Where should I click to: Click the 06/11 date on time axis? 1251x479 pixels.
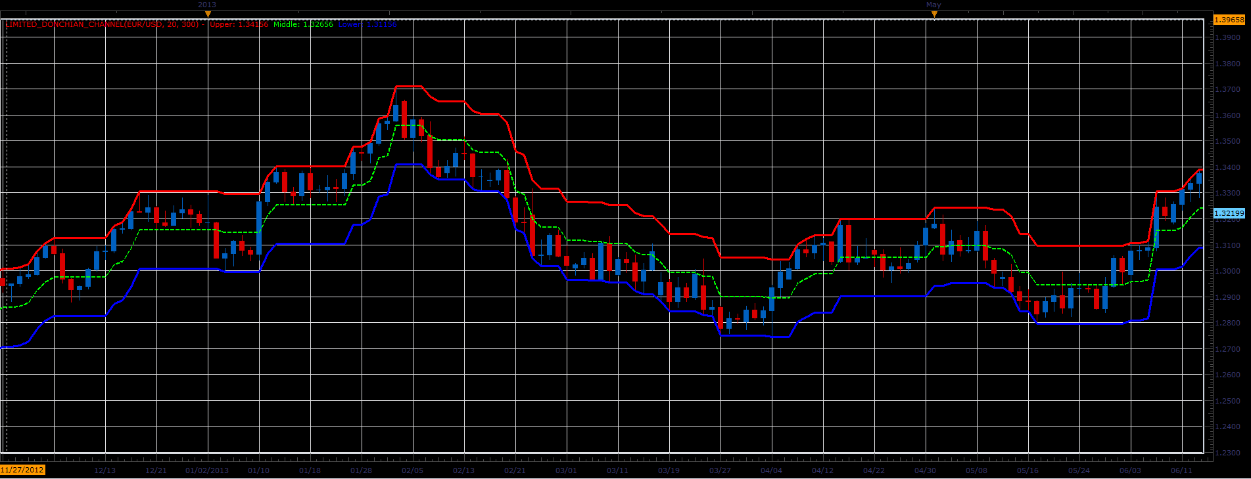(x=1181, y=470)
